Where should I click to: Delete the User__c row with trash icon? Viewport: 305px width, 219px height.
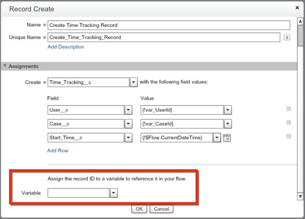[289, 109]
